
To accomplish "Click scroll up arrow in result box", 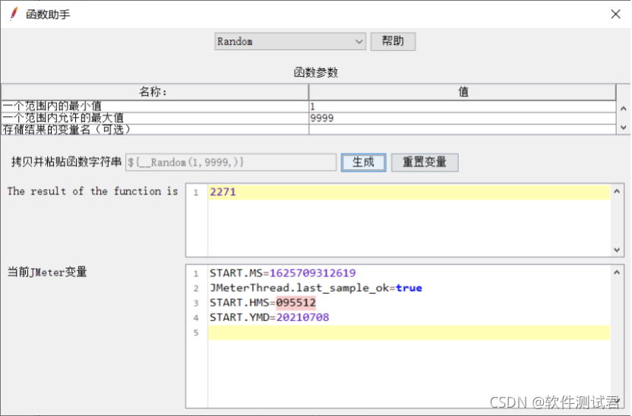I will 617,192.
